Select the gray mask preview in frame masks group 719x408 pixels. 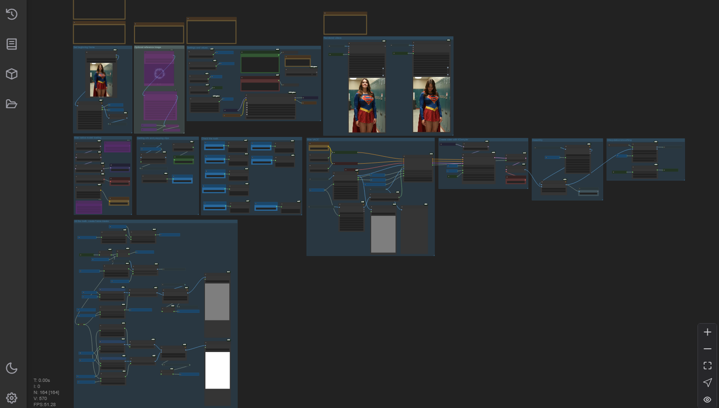[217, 302]
